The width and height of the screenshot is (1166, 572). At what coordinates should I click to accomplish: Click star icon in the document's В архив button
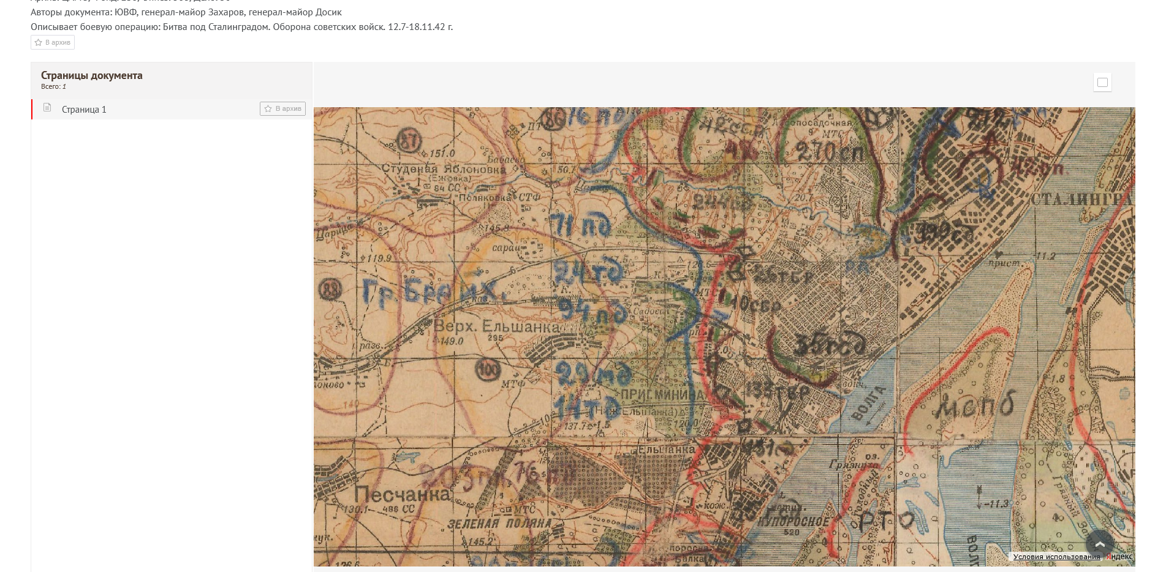(39, 42)
